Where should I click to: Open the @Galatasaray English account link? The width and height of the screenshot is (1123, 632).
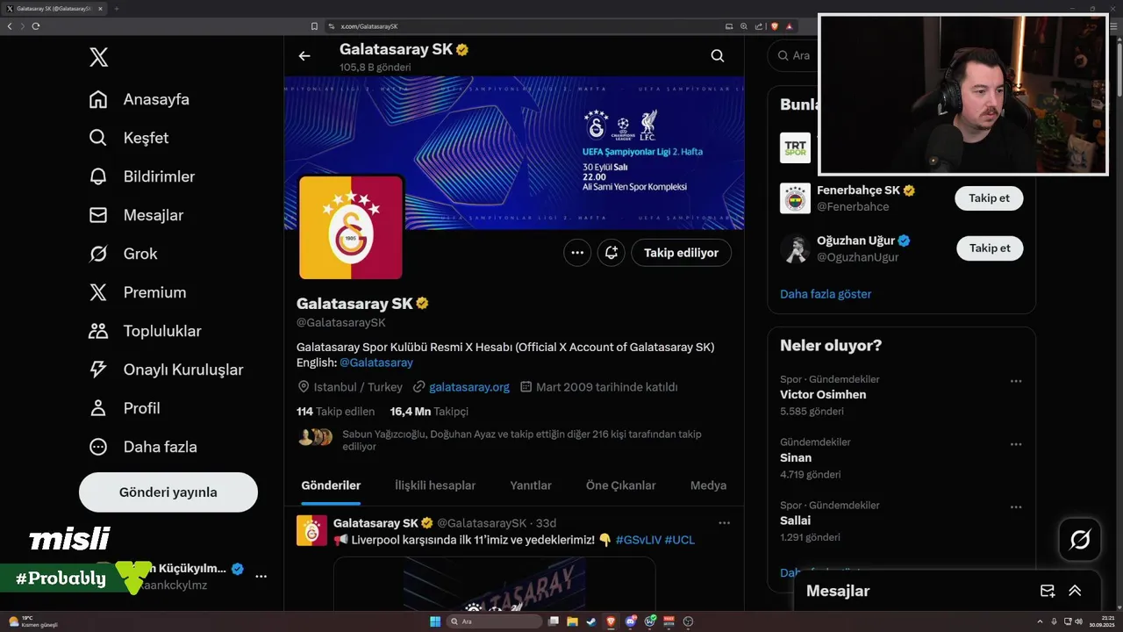pyautogui.click(x=376, y=363)
